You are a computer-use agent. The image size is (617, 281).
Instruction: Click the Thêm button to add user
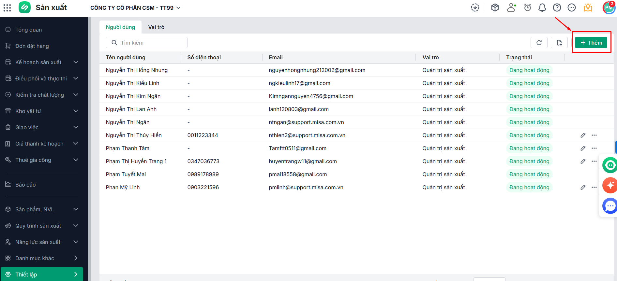tap(591, 43)
